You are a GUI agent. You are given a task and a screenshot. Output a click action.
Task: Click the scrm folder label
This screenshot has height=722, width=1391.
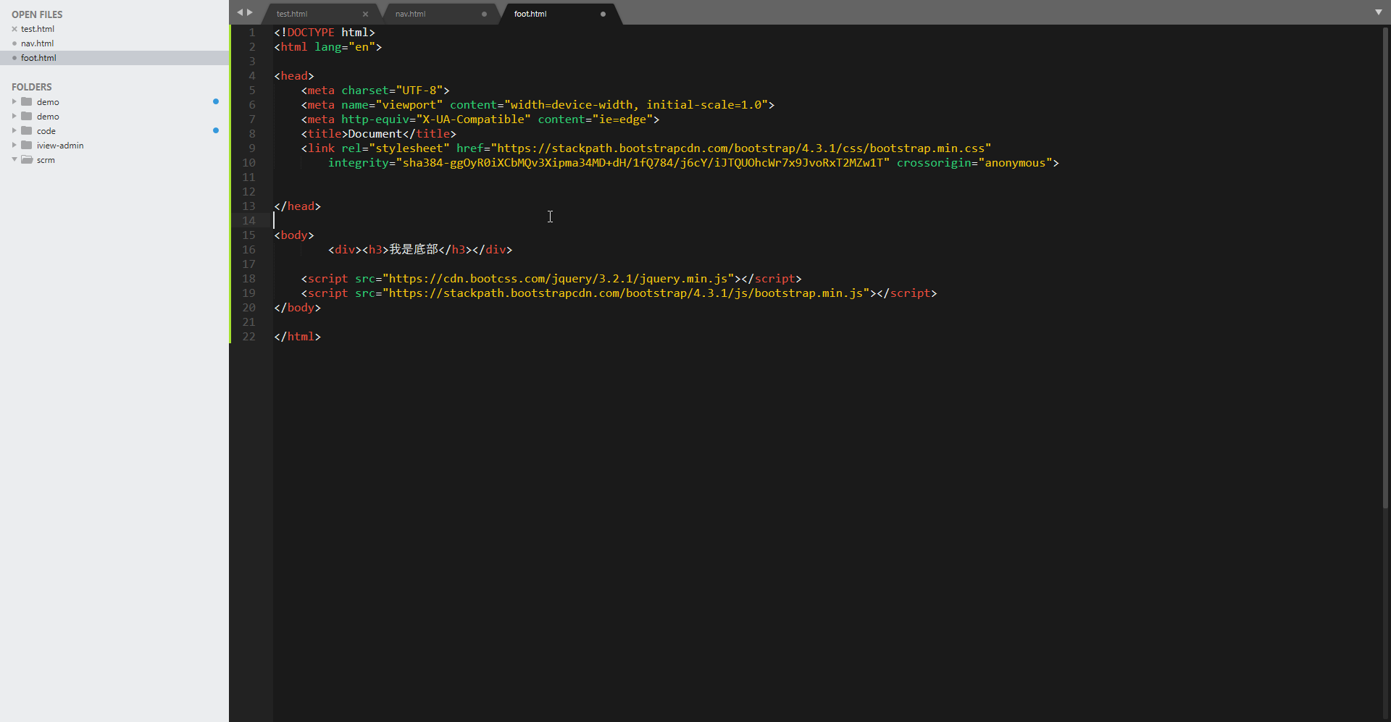pyautogui.click(x=46, y=160)
